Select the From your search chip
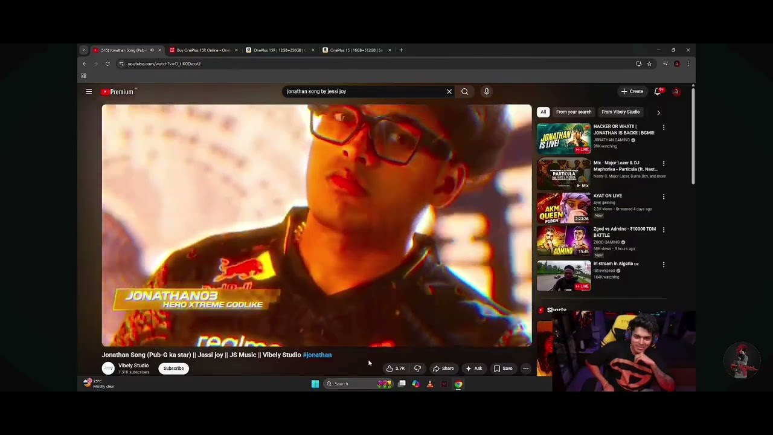The height and width of the screenshot is (435, 773). click(574, 112)
